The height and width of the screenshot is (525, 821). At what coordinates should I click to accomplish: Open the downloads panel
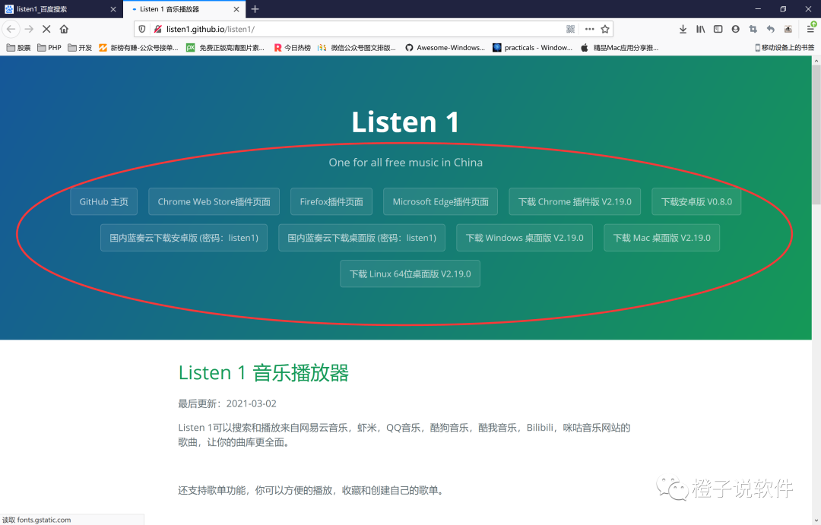coord(683,30)
